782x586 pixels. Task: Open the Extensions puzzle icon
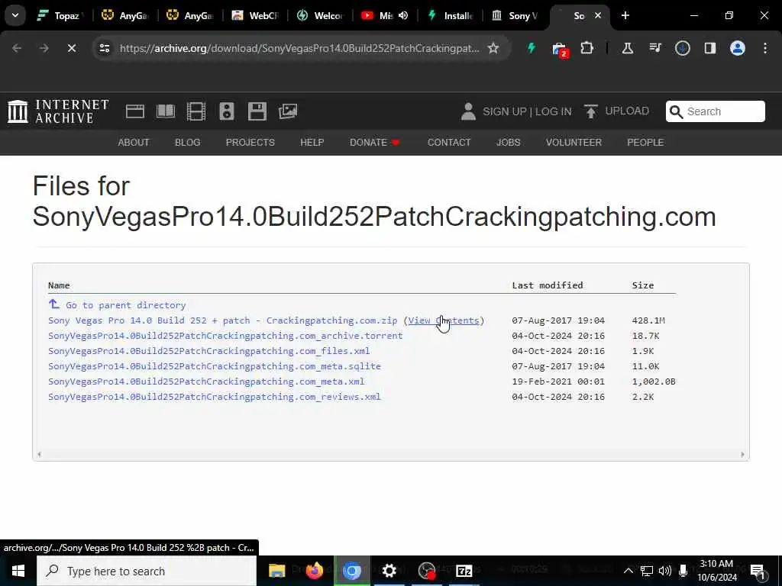(587, 48)
